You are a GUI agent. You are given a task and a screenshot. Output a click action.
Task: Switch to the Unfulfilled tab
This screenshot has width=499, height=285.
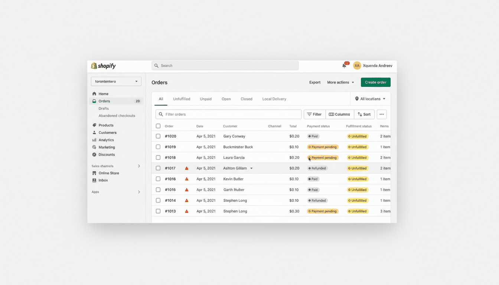[182, 99]
